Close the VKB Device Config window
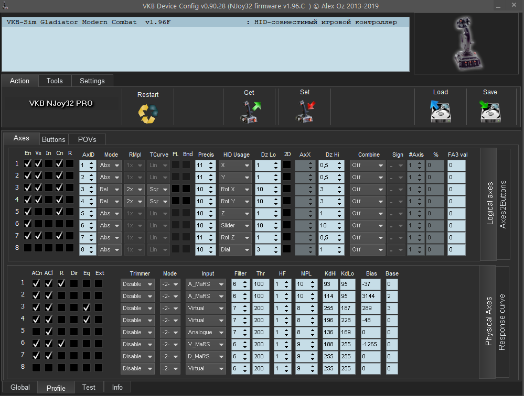Viewport: 524px width, 396px height. coord(514,5)
